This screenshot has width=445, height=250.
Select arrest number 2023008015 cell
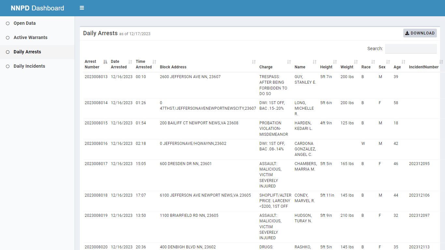(x=96, y=123)
